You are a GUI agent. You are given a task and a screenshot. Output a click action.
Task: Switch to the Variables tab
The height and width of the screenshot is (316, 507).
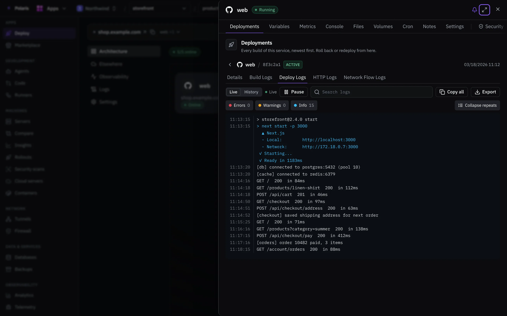(x=279, y=26)
